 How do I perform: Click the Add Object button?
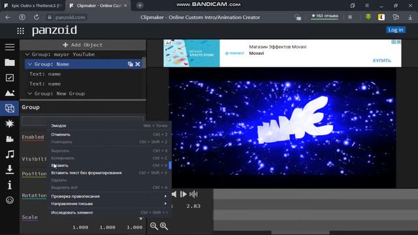coord(83,45)
